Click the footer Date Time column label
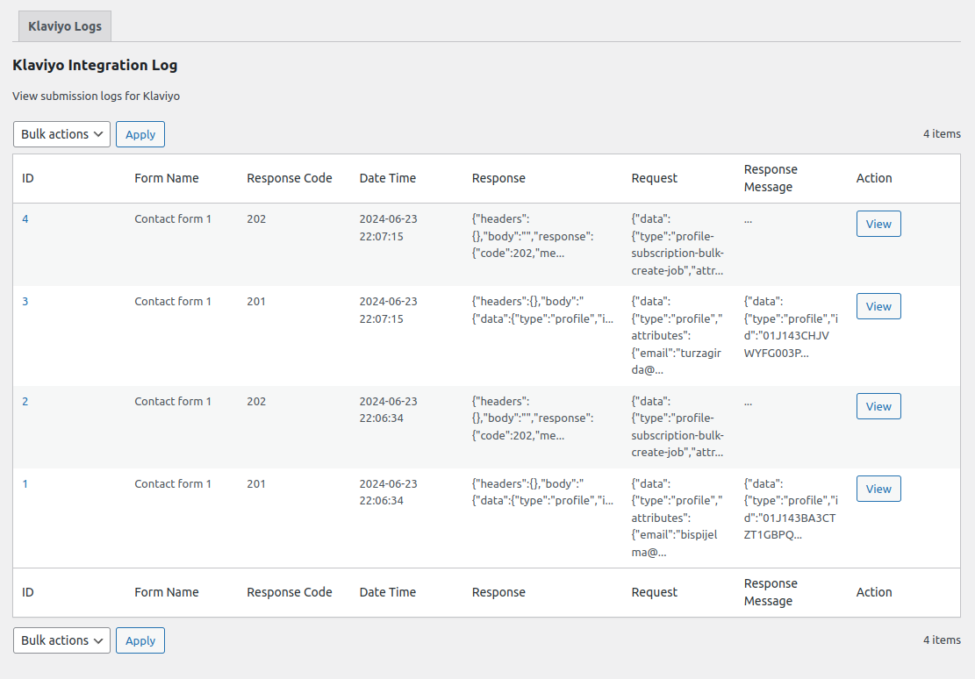Screen dimensions: 975x679 (387, 592)
